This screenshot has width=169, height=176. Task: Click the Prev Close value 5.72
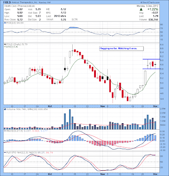(x=20, y=19)
